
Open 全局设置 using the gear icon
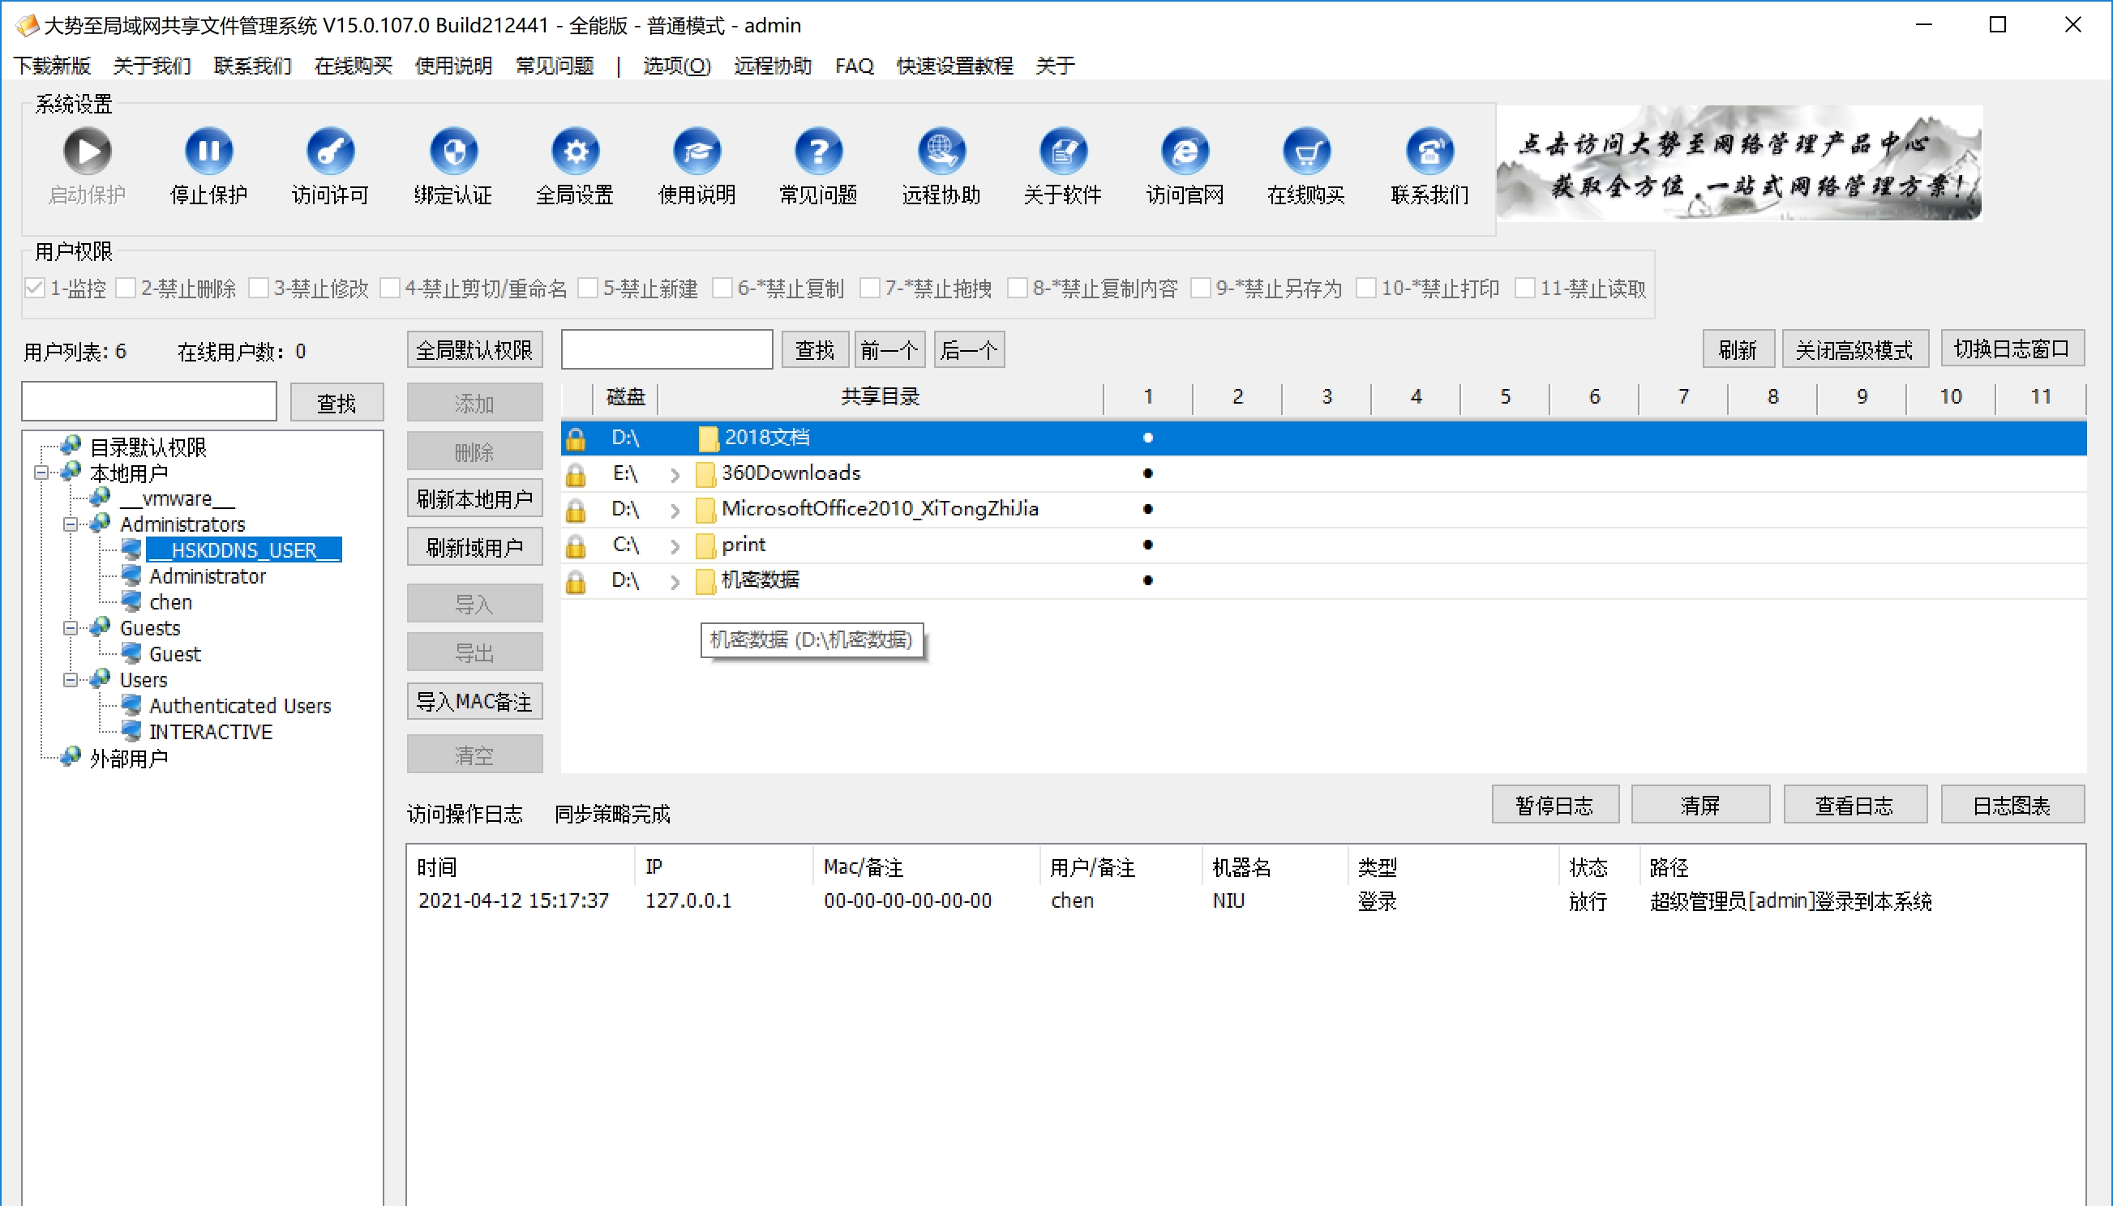click(x=574, y=151)
